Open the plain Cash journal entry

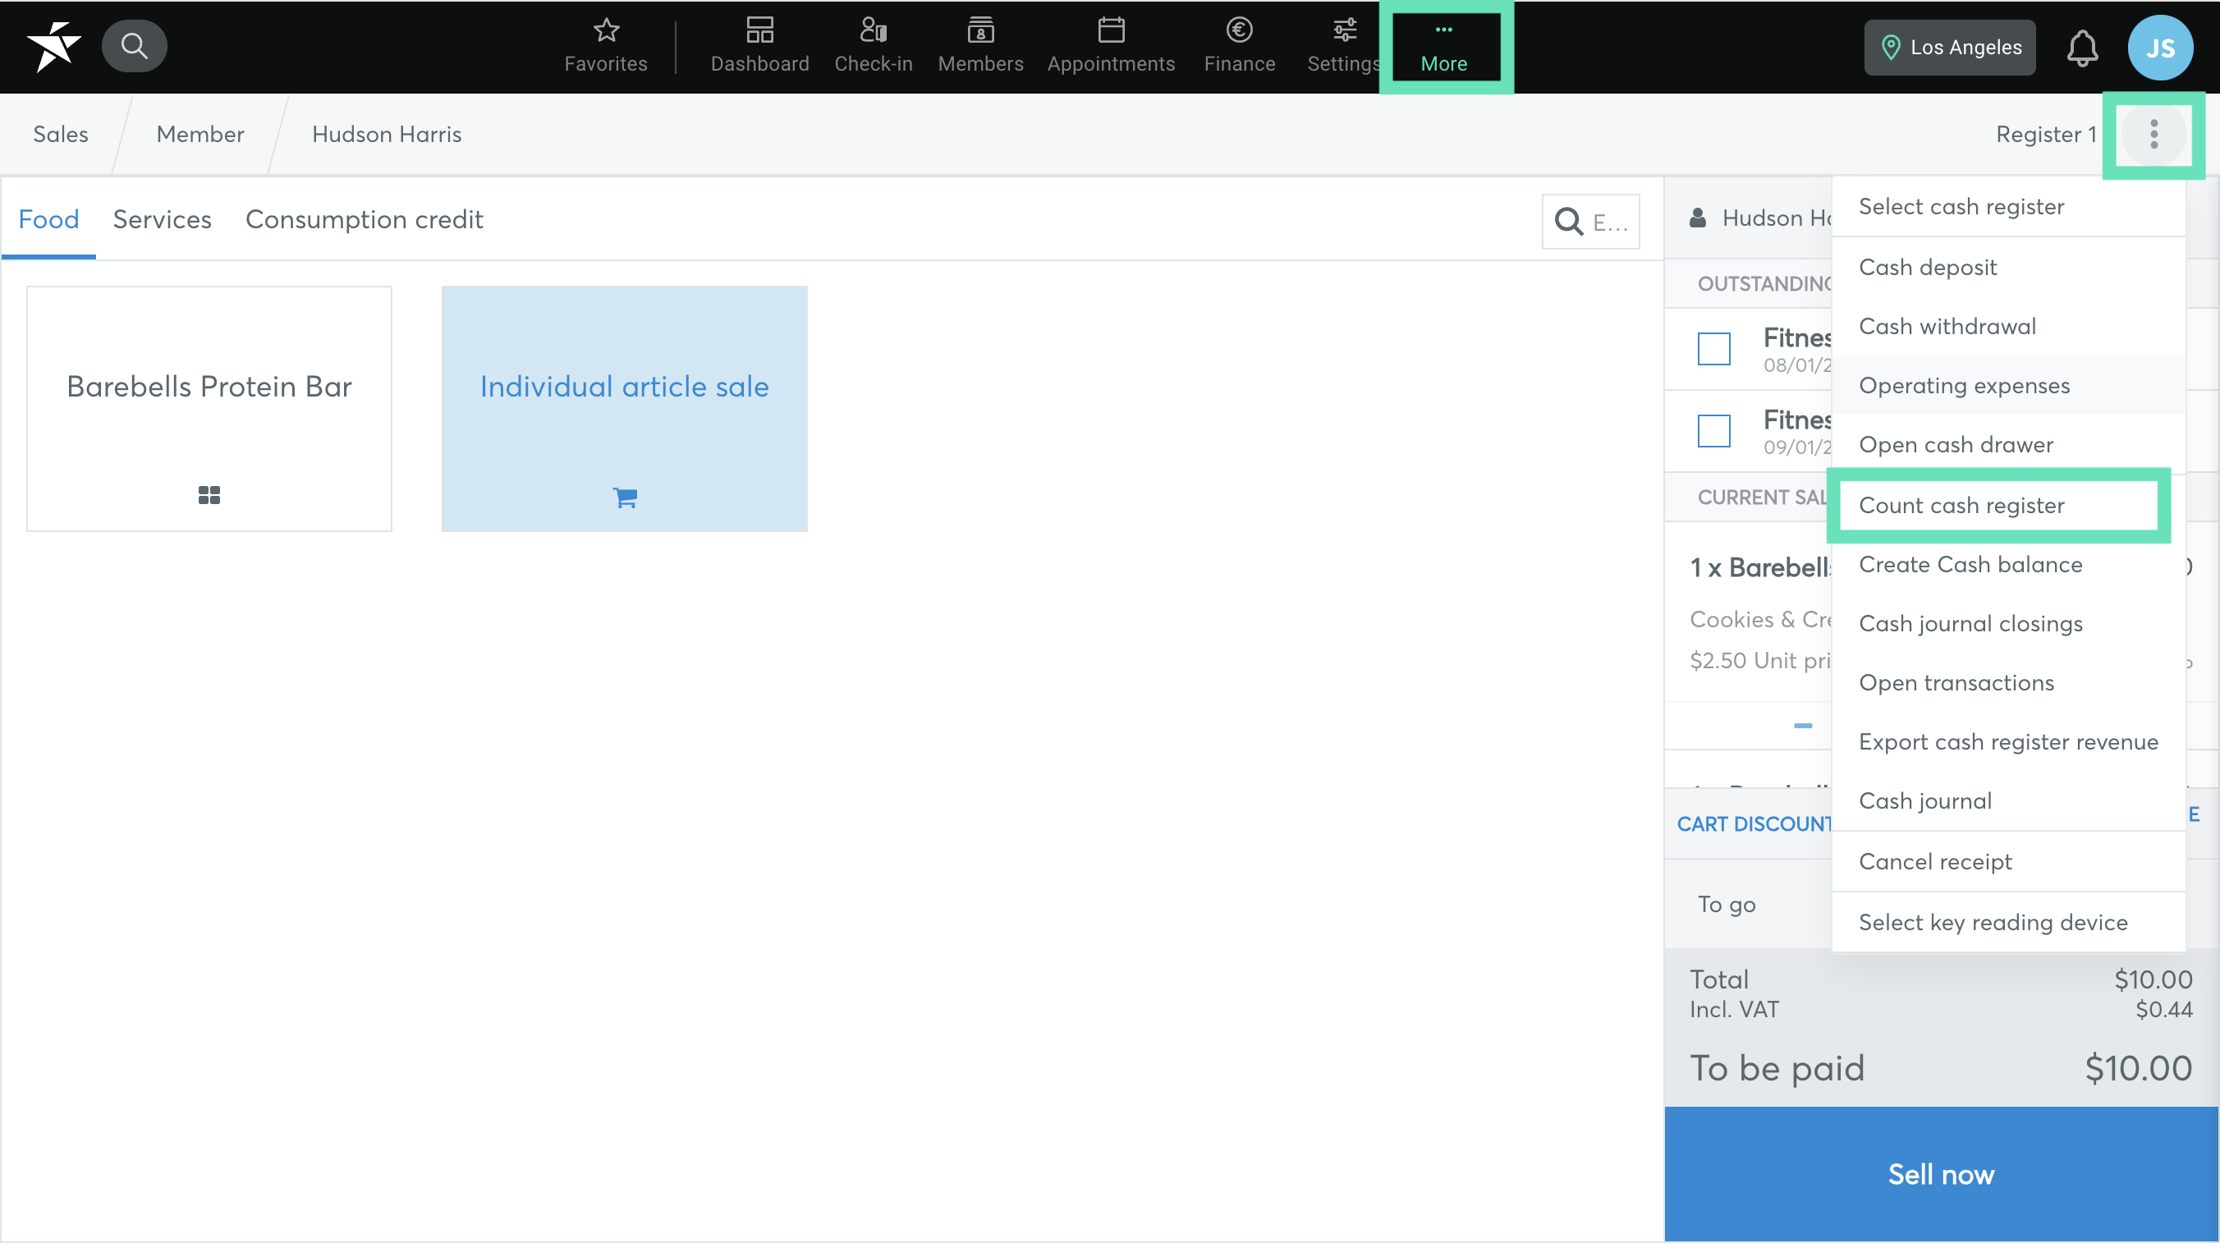coord(2008,801)
